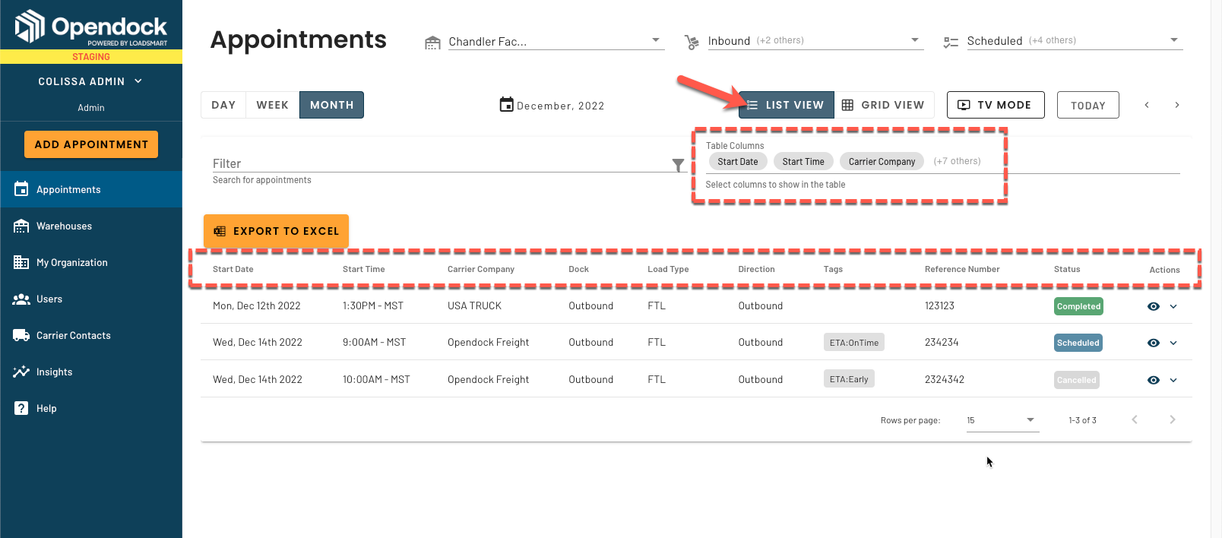
Task: Switch to MONTH view tab
Action: tap(331, 105)
